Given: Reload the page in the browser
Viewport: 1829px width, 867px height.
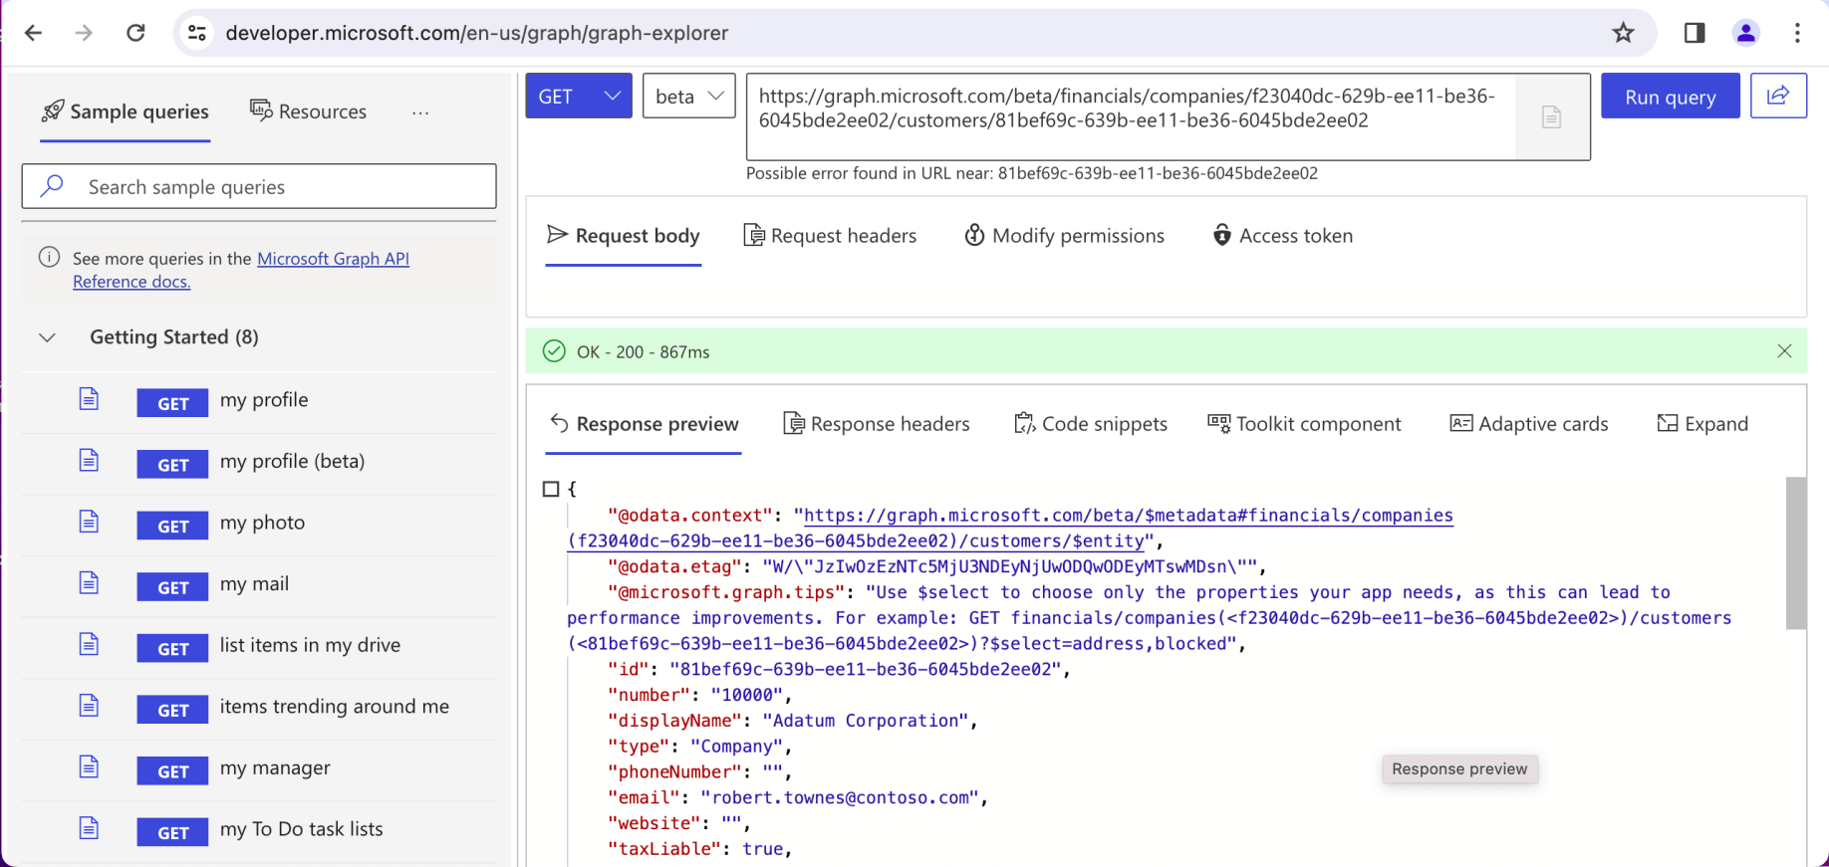Looking at the screenshot, I should pos(135,33).
